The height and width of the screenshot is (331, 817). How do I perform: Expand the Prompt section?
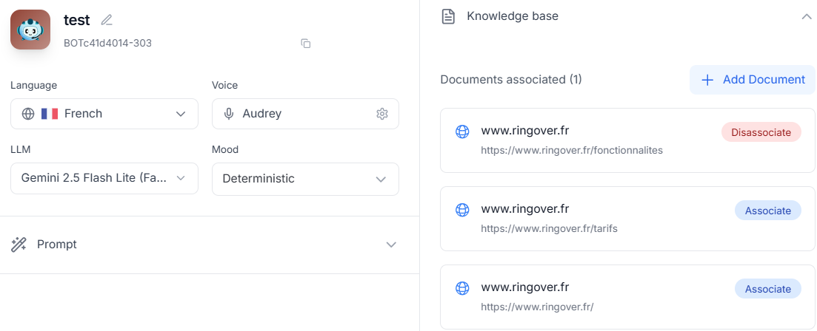pos(391,245)
